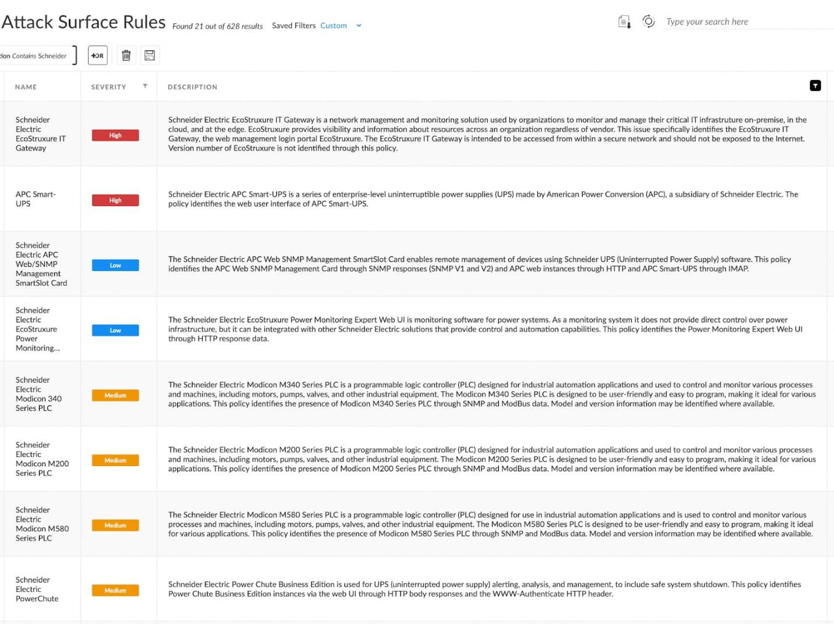Select the Modicon M580 Series PLC rule
Screen dimensions: 834x624
click(42, 524)
